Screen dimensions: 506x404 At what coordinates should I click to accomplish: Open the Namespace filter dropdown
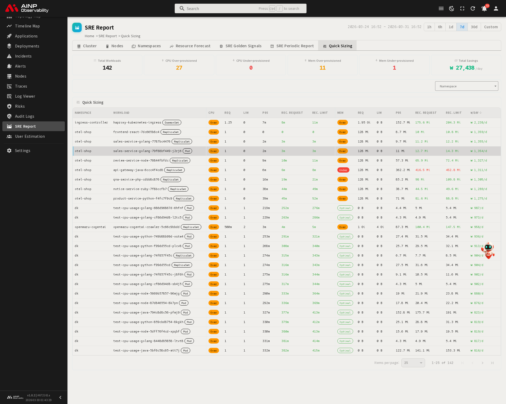[466, 86]
